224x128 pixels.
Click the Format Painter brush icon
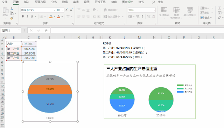(x=12, y=18)
